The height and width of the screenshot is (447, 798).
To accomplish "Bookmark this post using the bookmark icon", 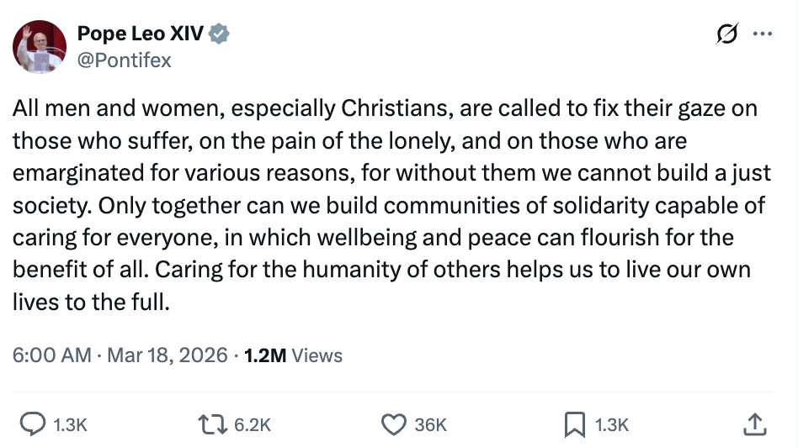I will click(574, 424).
